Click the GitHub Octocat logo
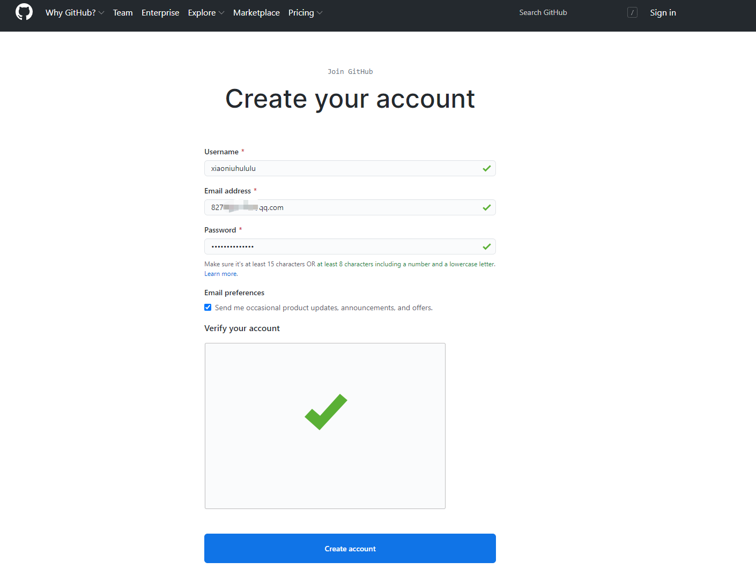Screen dimensions: 756x569 tap(24, 12)
